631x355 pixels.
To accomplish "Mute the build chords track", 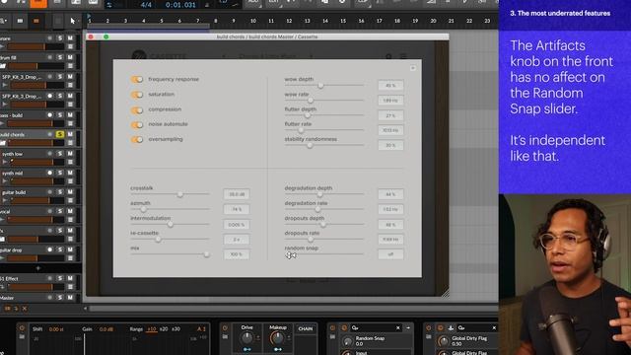I will pyautogui.click(x=70, y=134).
